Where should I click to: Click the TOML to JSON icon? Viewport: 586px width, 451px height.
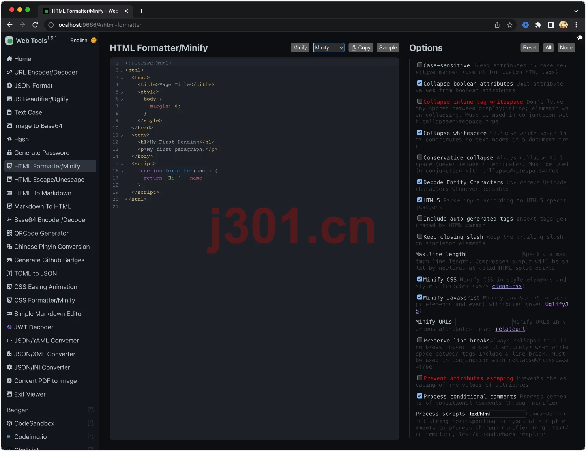(x=9, y=273)
